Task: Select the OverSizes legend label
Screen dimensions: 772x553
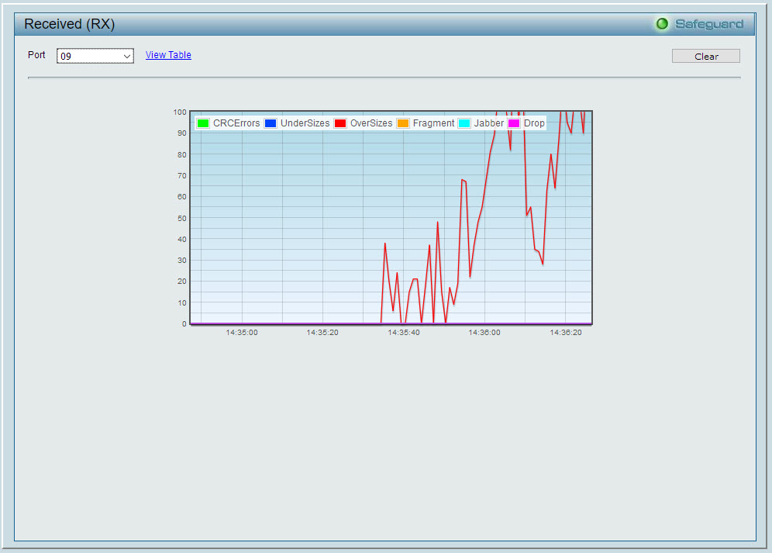Action: (371, 123)
